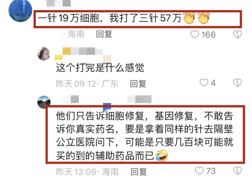This screenshot has height=180, width=252.
Task: Like the 这个打完是什么感觉 reply
Action: pos(204,83)
